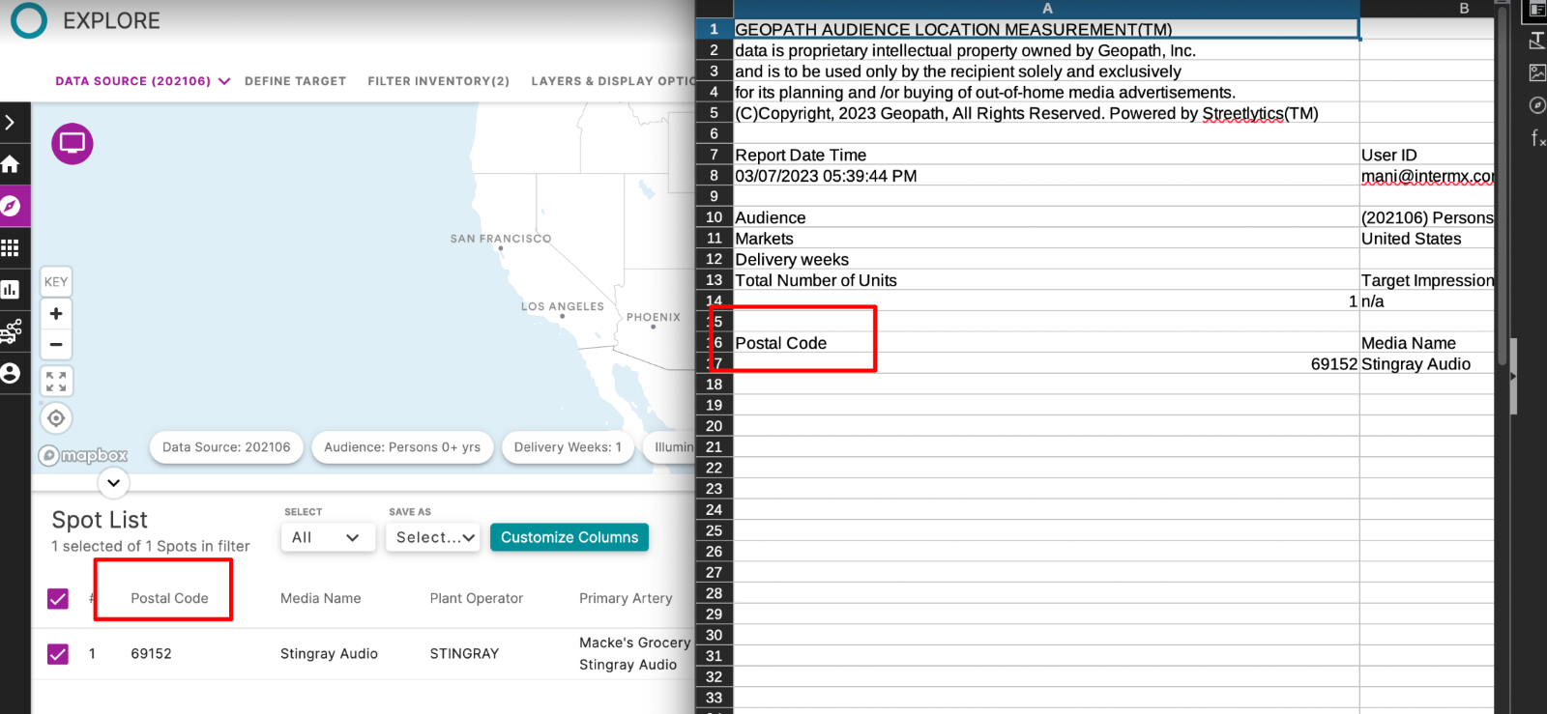Click the mapbox logo link

click(83, 455)
